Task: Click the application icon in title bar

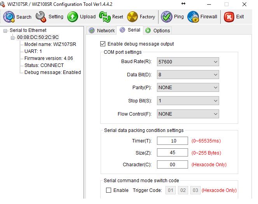Action: [x=2, y=4]
